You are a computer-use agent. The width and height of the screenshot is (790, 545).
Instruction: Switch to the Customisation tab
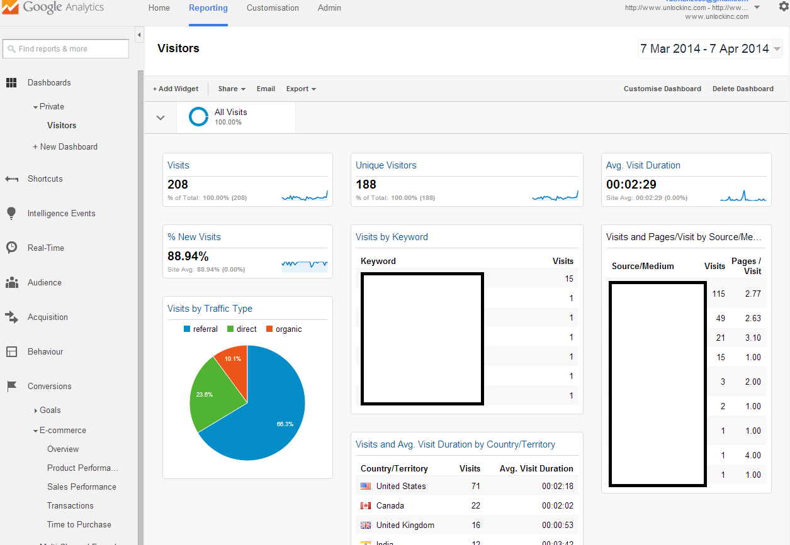point(273,8)
